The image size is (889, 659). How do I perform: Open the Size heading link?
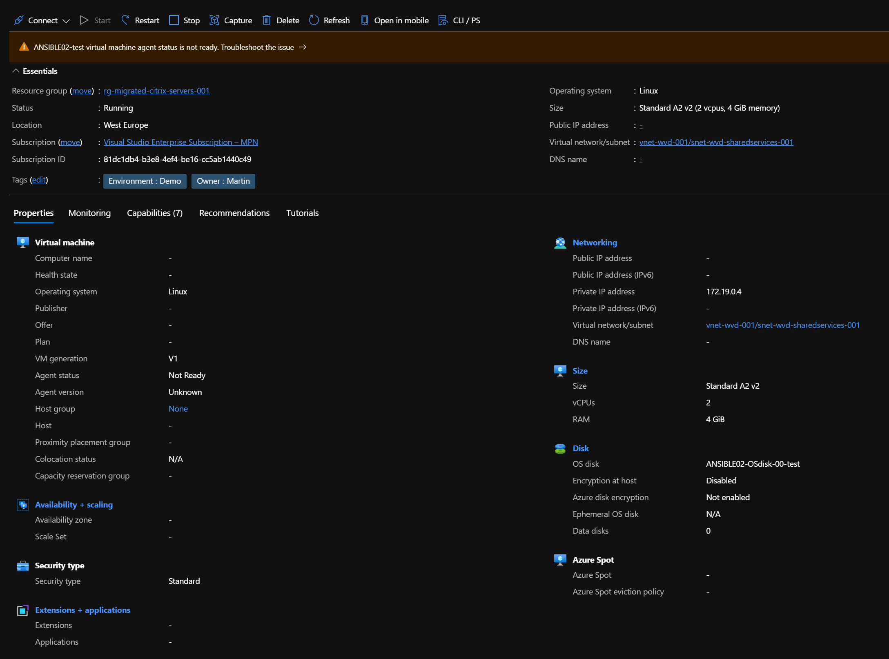pos(580,371)
